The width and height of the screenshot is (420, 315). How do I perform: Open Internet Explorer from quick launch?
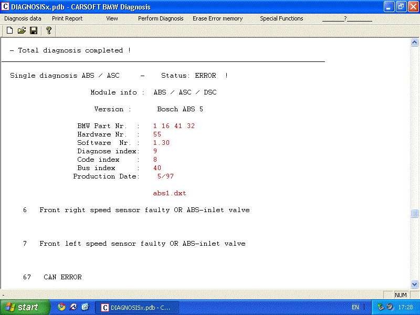click(73, 307)
